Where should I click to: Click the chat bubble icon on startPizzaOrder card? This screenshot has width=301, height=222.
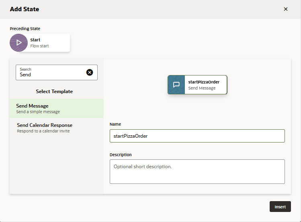pos(176,85)
